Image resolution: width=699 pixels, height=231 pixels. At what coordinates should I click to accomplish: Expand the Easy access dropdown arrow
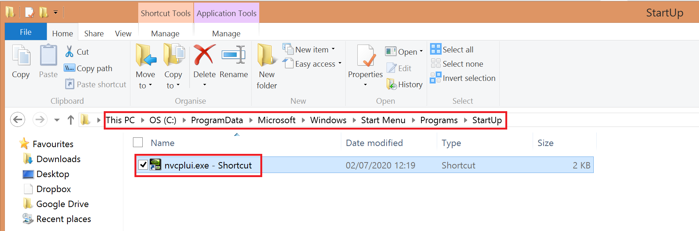pyautogui.click(x=340, y=63)
